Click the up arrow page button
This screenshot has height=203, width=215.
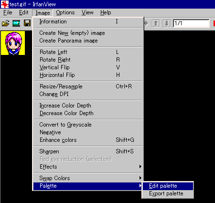(156, 23)
